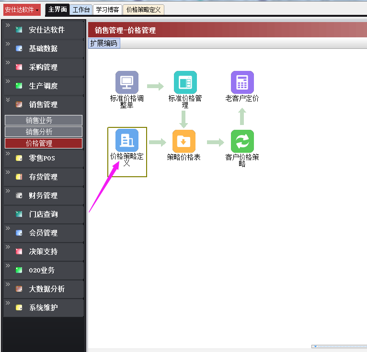Select the 价格管理 submenu item
This screenshot has height=352, width=367.
click(x=44, y=143)
